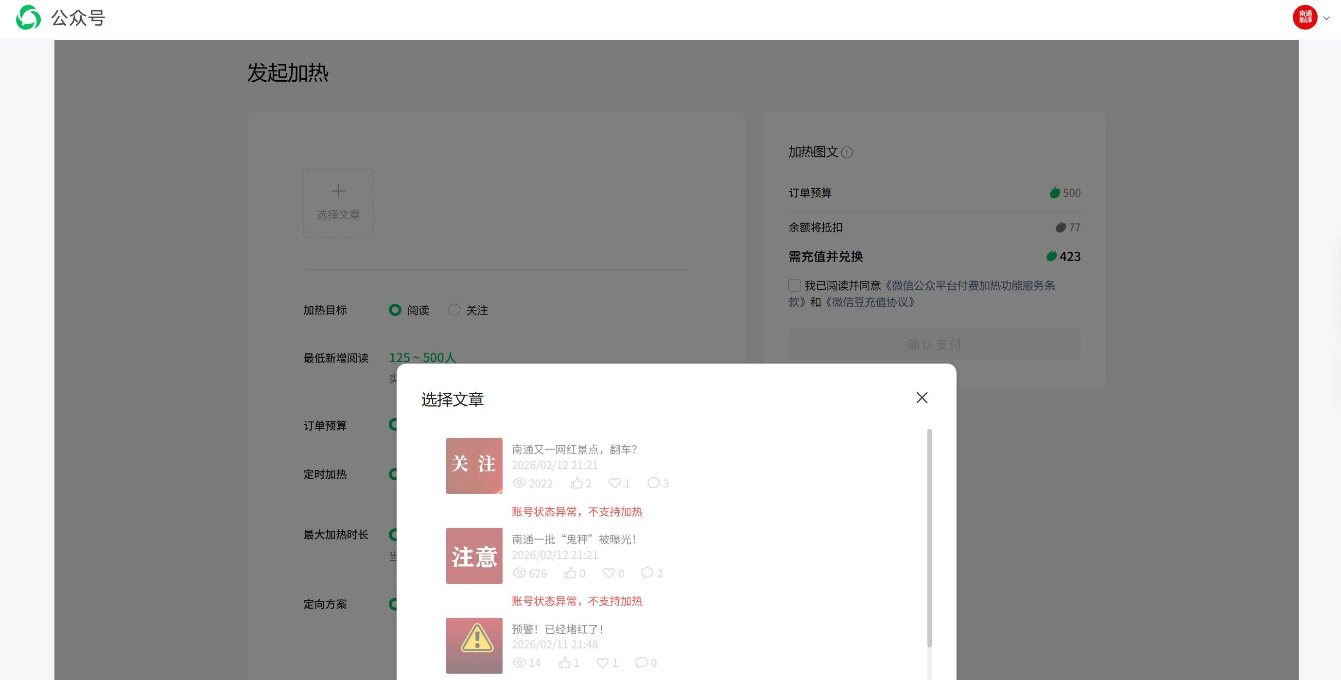Click the WeChat Official Account logo
Viewport: 1341px width, 680px height.
coord(28,17)
